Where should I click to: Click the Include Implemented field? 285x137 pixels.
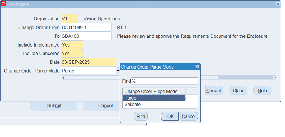tap(72, 45)
